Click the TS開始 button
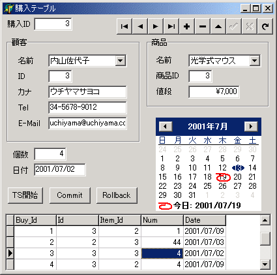 [25, 195]
